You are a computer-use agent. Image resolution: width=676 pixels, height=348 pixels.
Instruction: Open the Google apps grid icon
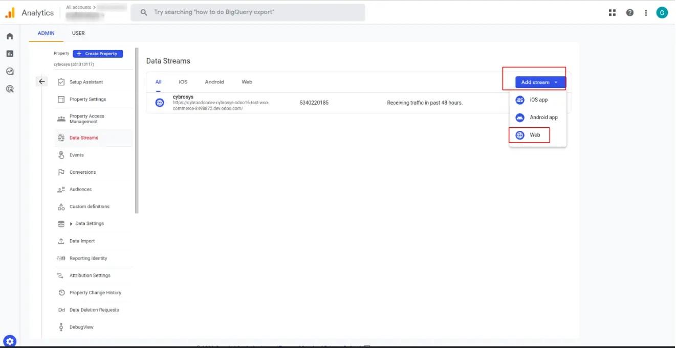point(612,12)
